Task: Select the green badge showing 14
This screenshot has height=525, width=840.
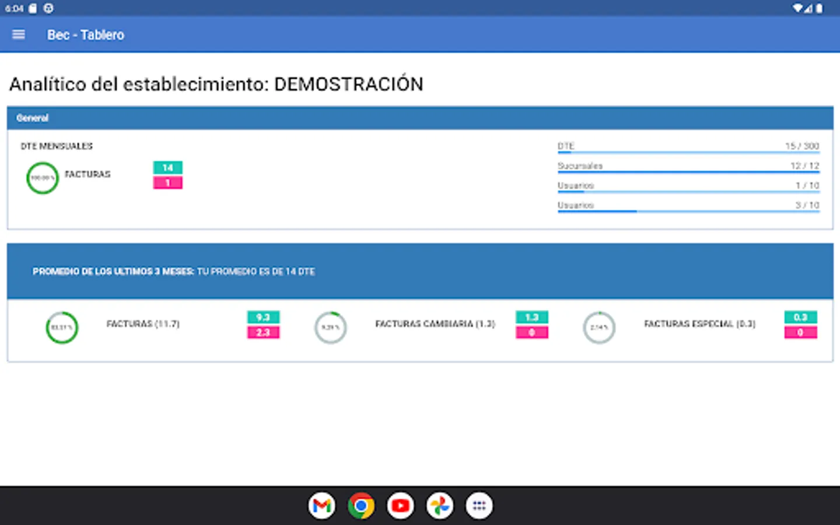Action: coord(168,167)
